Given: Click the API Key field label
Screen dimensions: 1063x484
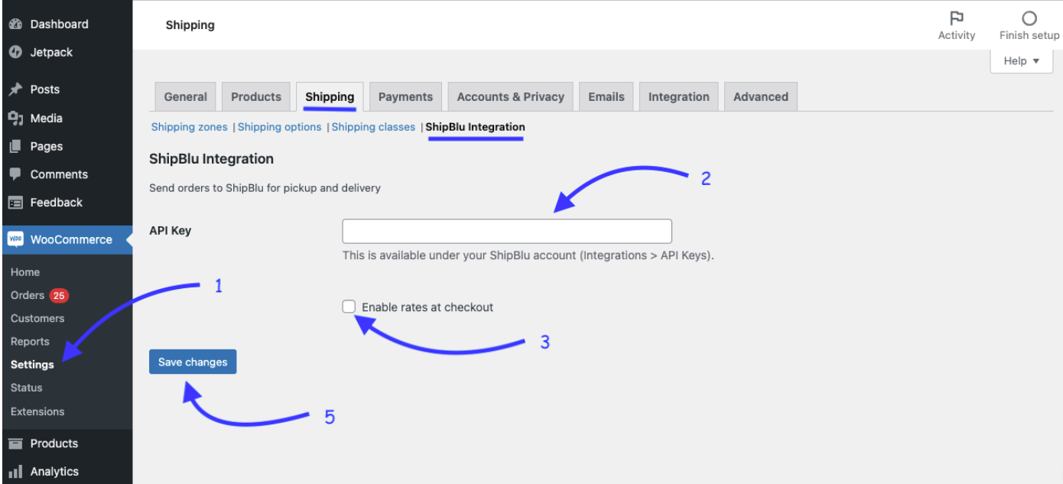Looking at the screenshot, I should click(170, 230).
